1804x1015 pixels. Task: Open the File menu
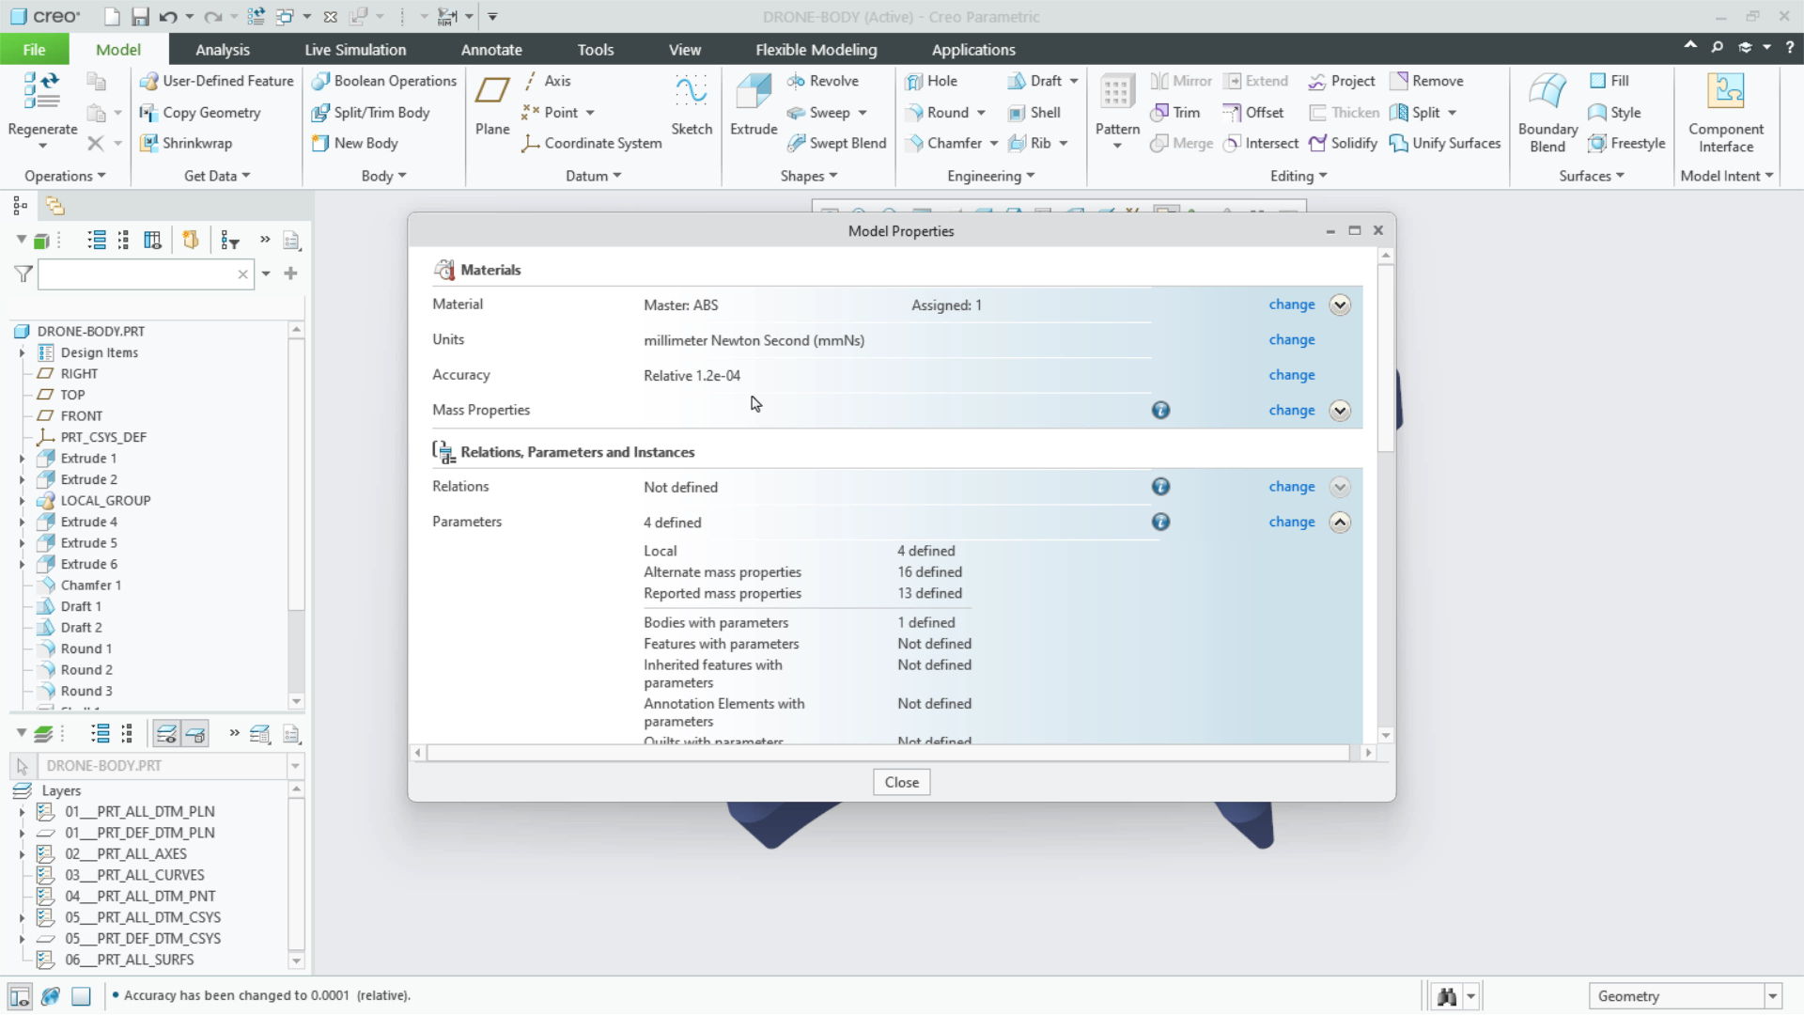(34, 49)
